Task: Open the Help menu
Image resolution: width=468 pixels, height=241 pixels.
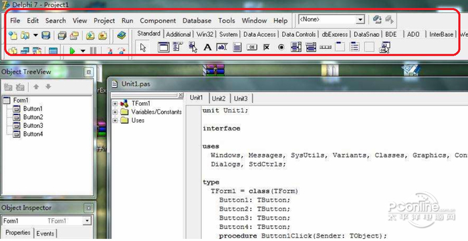Action: (281, 21)
